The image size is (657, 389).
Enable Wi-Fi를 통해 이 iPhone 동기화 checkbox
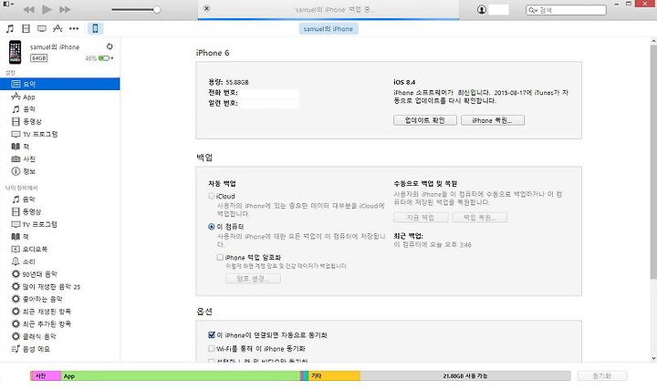(212, 348)
